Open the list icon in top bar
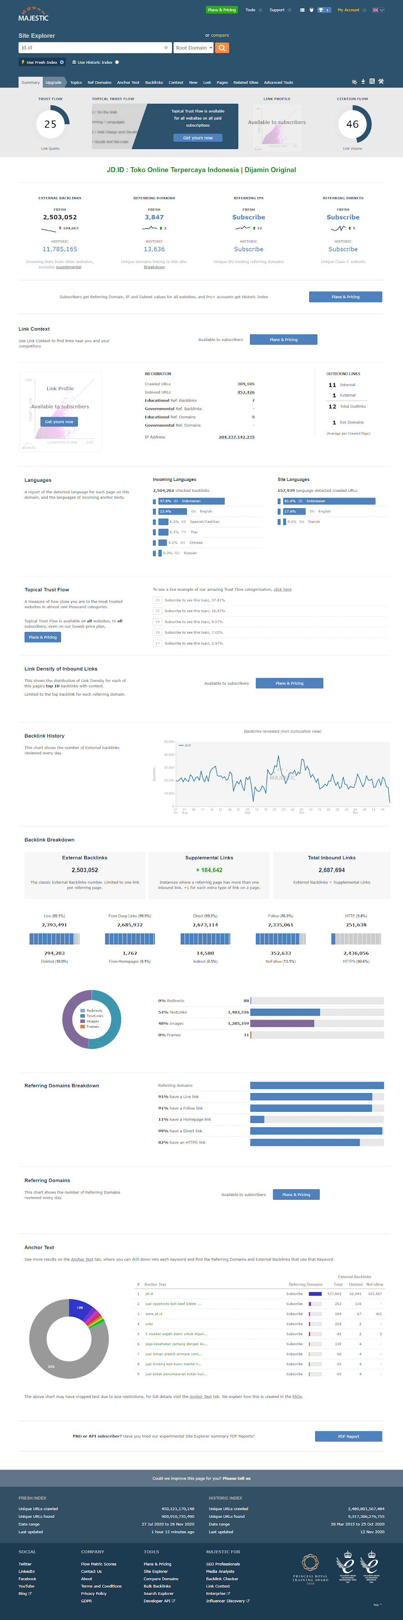Viewport: 403px width, 1620px height. [x=302, y=10]
